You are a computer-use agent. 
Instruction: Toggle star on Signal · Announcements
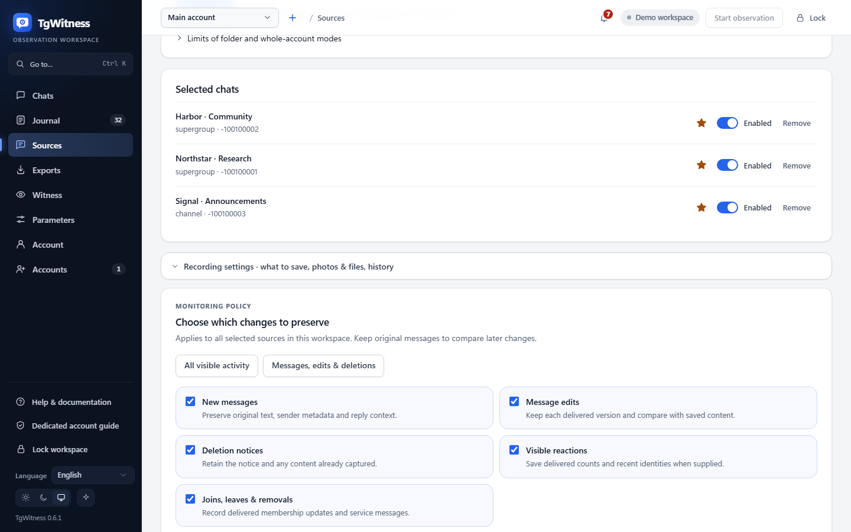701,207
